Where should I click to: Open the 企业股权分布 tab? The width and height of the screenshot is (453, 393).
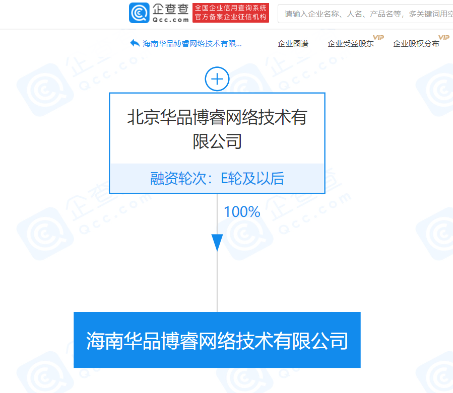416,44
